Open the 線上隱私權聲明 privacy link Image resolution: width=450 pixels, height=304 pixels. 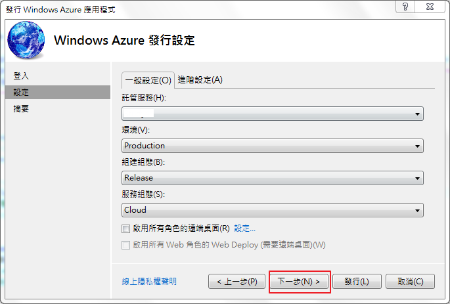[149, 281]
